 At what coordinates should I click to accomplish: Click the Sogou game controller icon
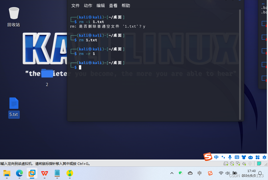[x=251, y=157]
